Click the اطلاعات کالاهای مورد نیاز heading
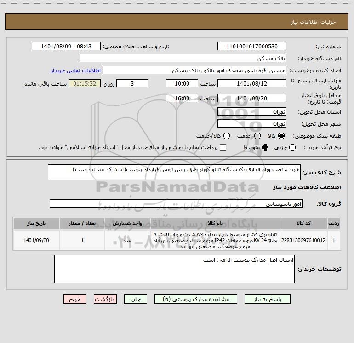 (x=307, y=187)
